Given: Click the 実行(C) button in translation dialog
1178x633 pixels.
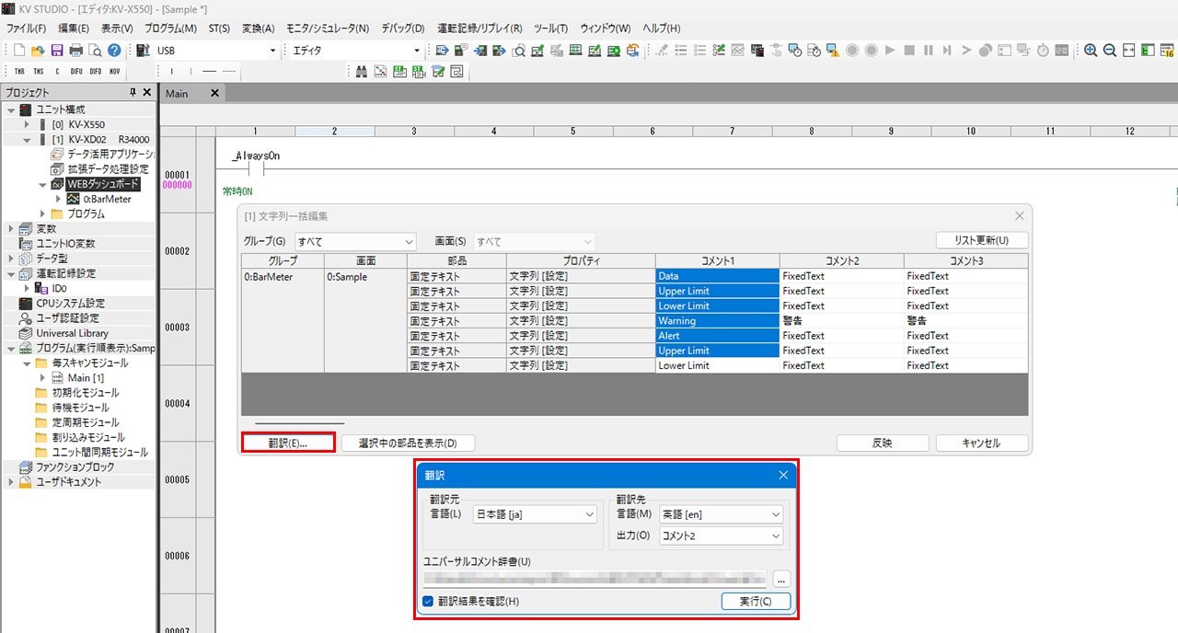Looking at the screenshot, I should click(755, 602).
